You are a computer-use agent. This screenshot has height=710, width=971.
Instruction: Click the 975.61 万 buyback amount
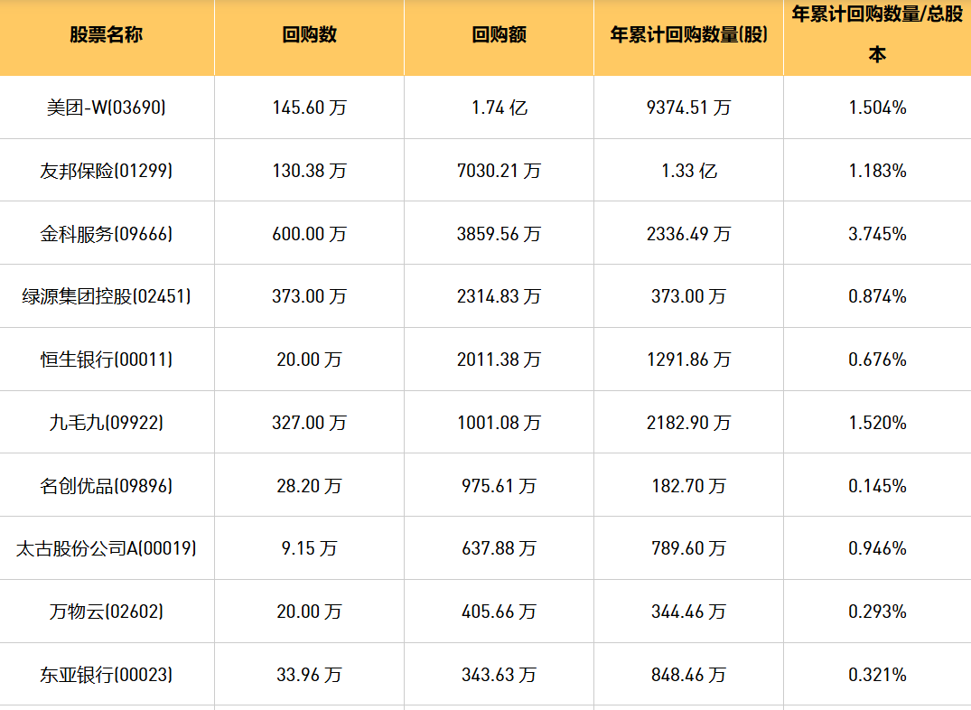(x=500, y=486)
